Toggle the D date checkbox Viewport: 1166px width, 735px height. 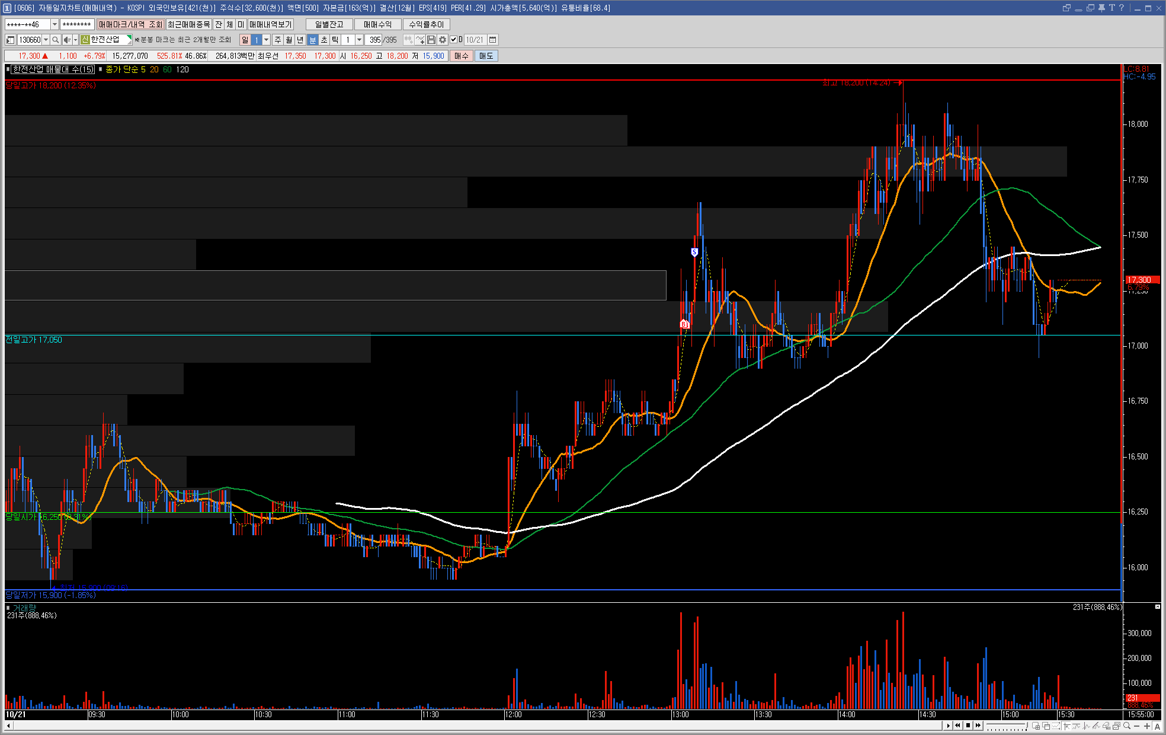click(x=454, y=40)
